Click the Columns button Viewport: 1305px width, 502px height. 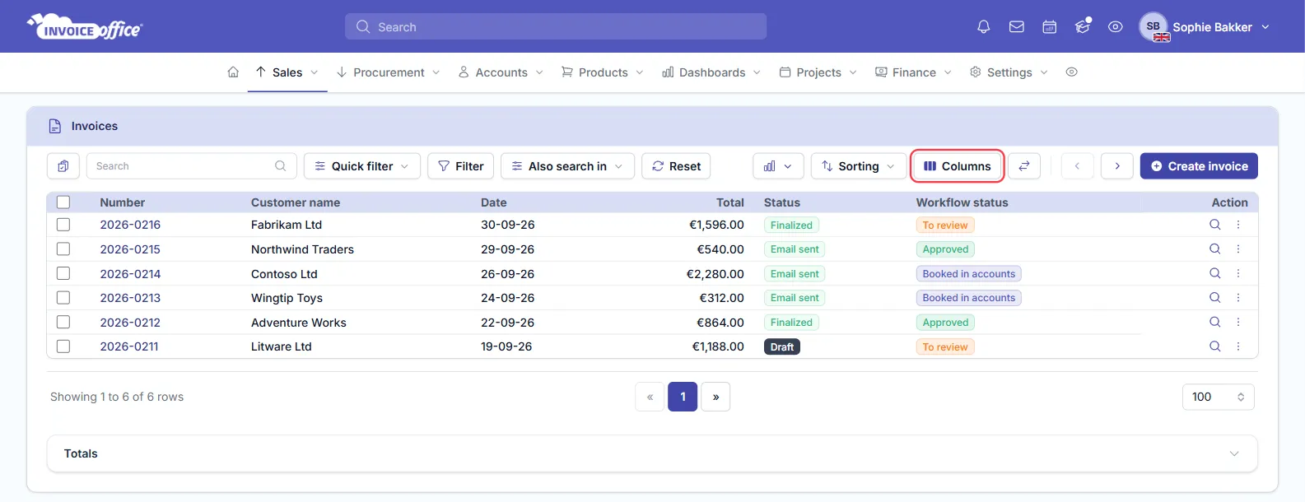coord(957,166)
